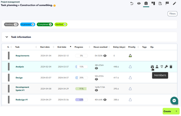Filter by In process status badge
Screen dimensions: 181x116
pos(28,25)
